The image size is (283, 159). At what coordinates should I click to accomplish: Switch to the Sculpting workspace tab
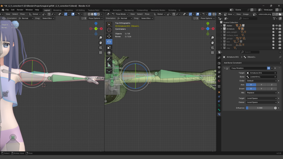[x=69, y=10]
